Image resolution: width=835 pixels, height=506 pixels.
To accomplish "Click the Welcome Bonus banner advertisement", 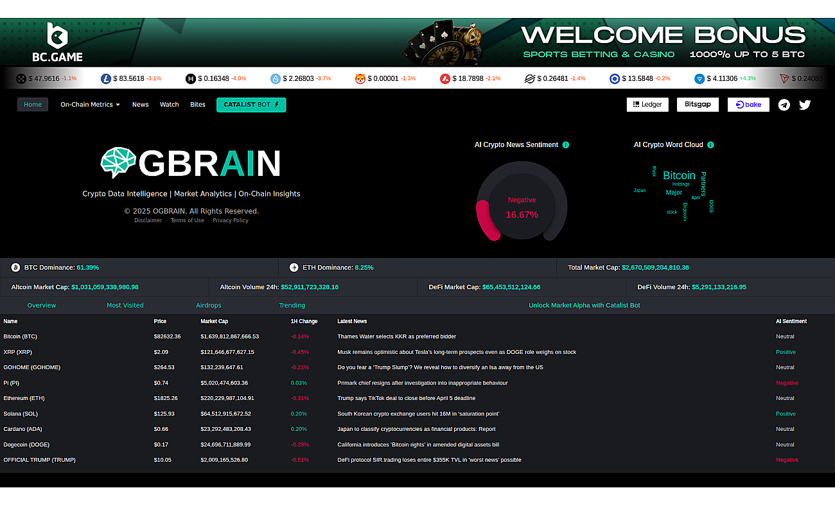I will click(x=418, y=42).
